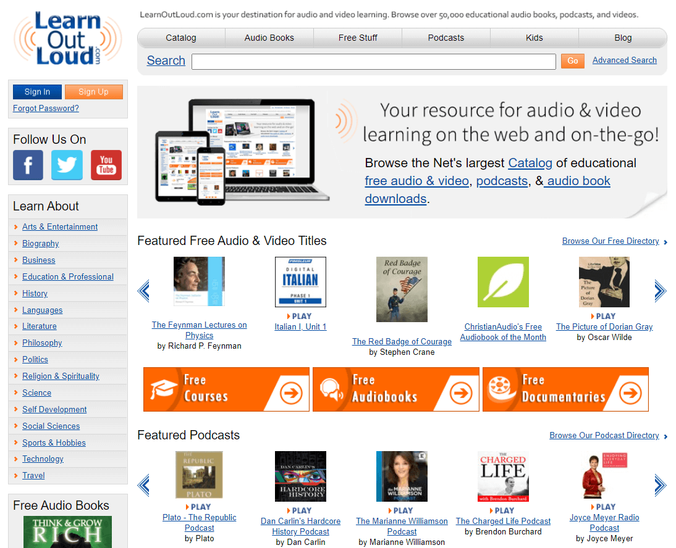Play Italian I, Unit 1 audio
The image size is (676, 548).
coord(300,316)
